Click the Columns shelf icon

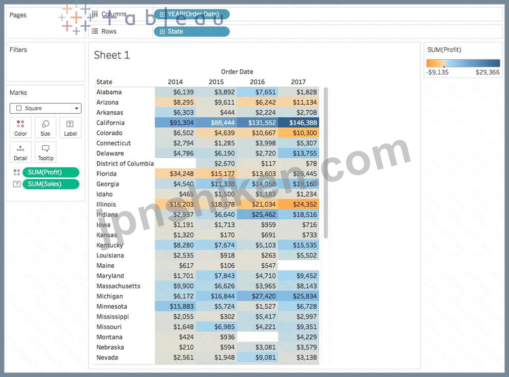[x=94, y=14]
